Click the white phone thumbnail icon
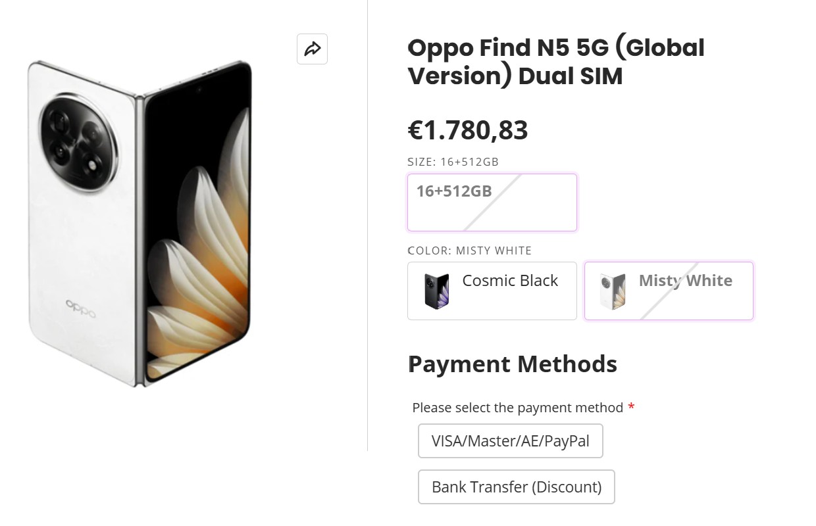Screen dimensions: 816x526 613,291
